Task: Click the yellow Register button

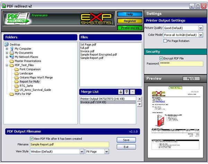Action: [130, 21]
